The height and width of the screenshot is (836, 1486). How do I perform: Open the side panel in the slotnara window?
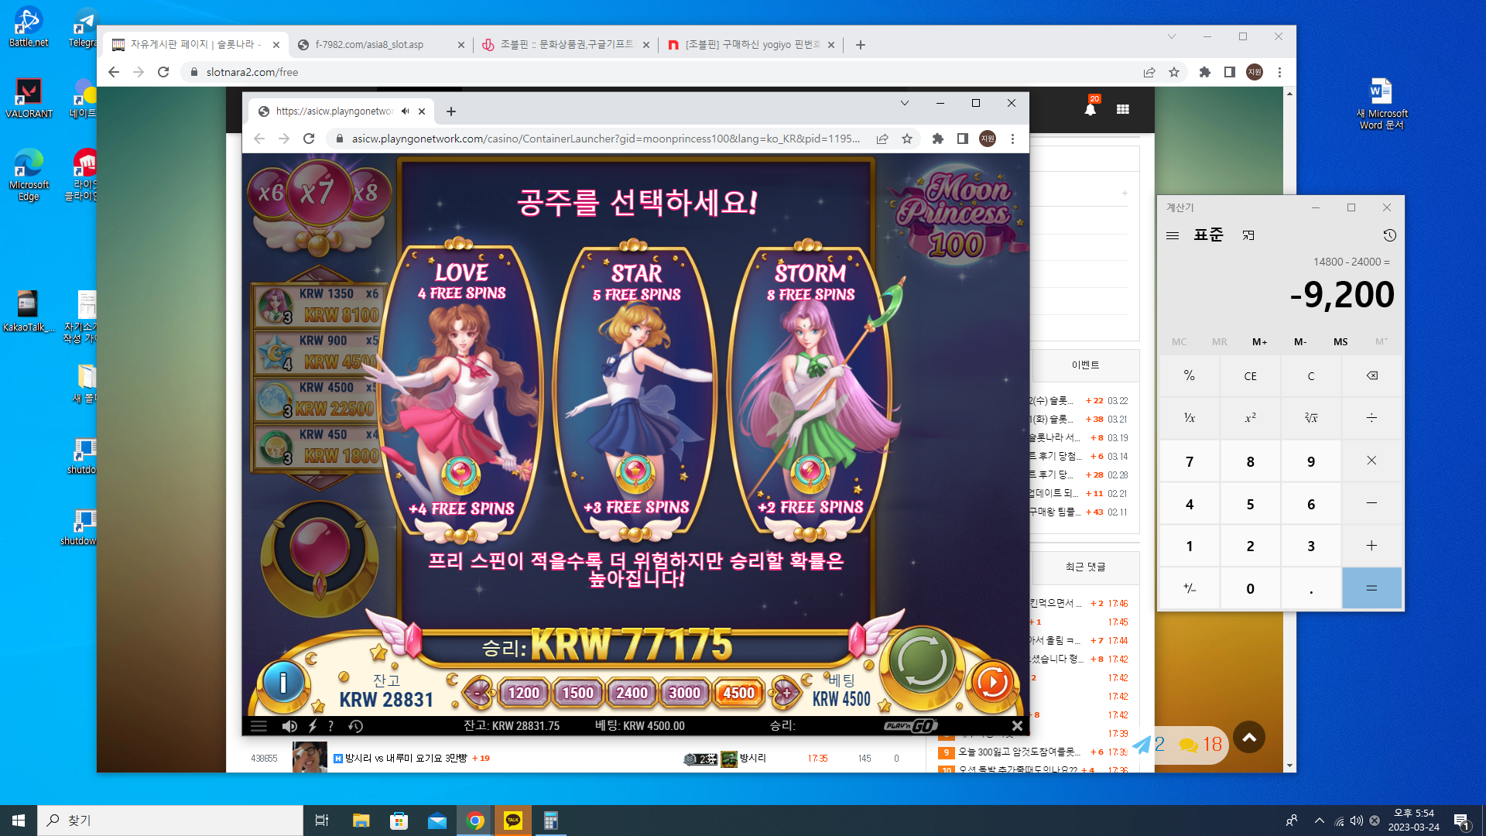[1229, 72]
